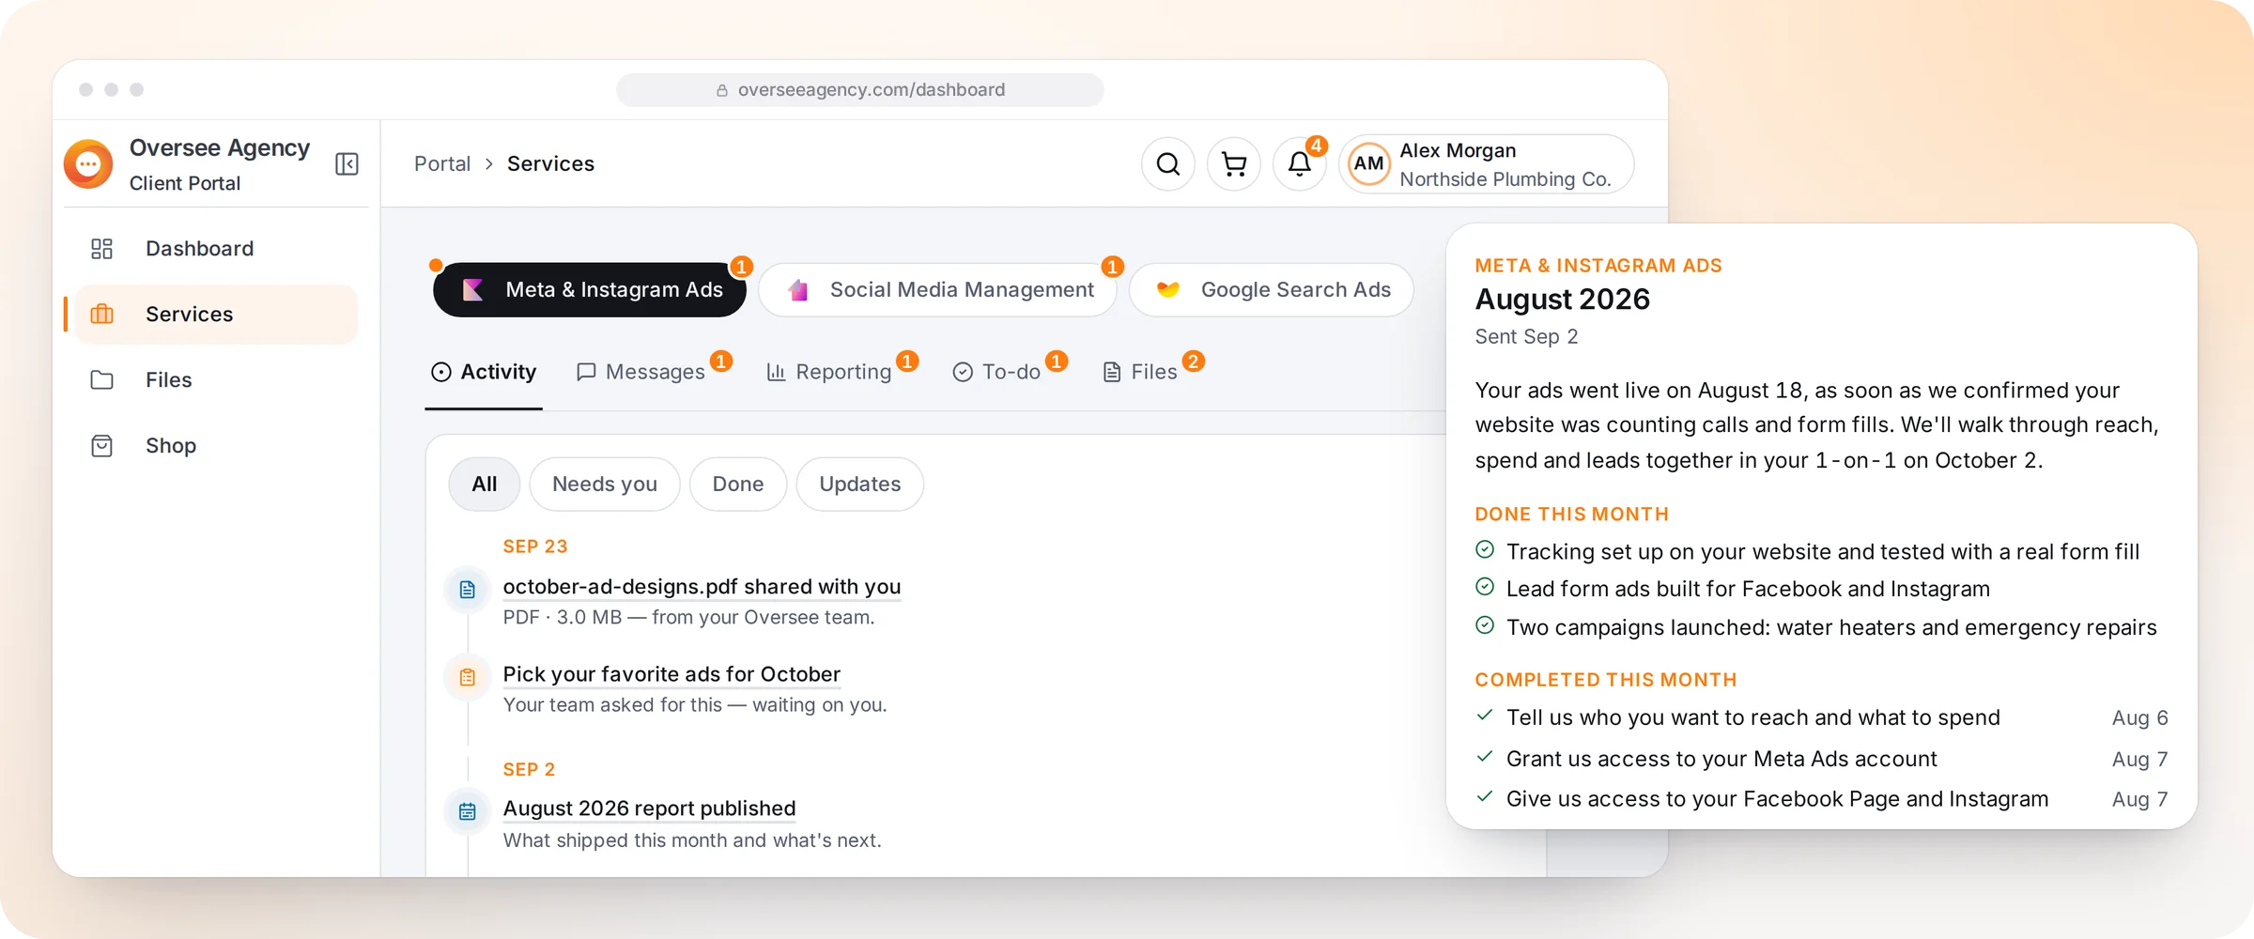Open the To-do tab
2254x939 pixels.
click(x=996, y=373)
